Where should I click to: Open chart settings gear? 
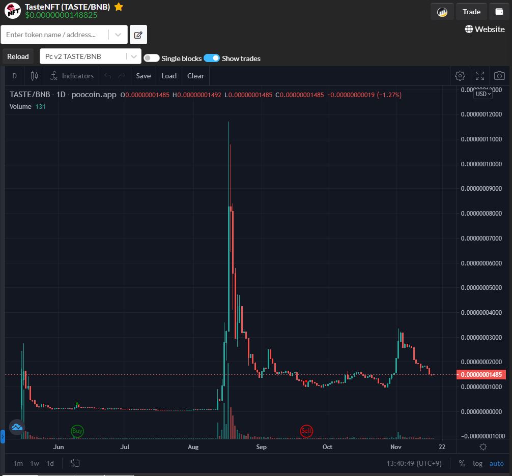tap(460, 76)
